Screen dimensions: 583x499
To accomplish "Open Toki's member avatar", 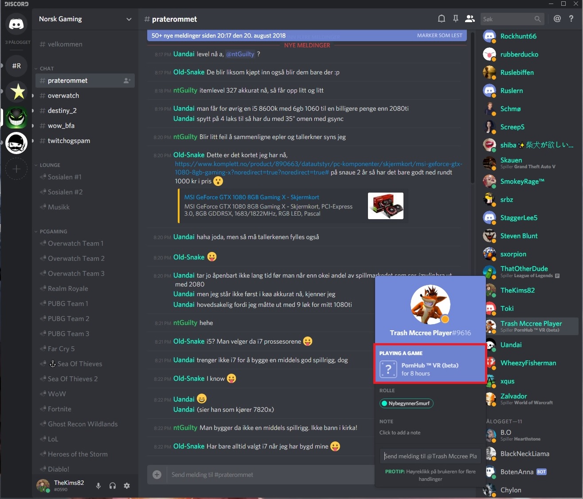I will (x=489, y=309).
